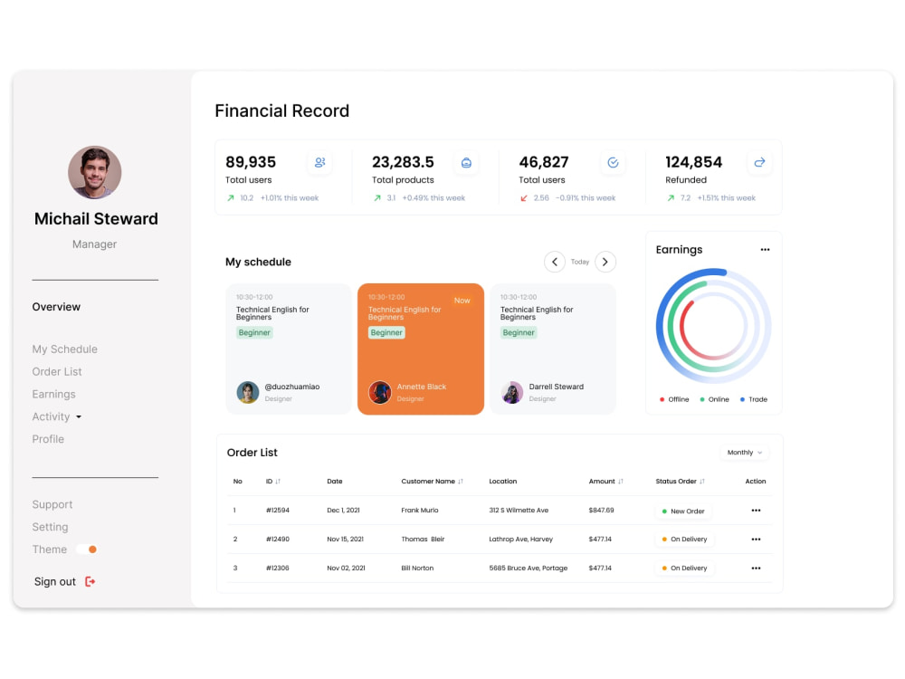Open the Monthly period dropdown

(x=745, y=453)
